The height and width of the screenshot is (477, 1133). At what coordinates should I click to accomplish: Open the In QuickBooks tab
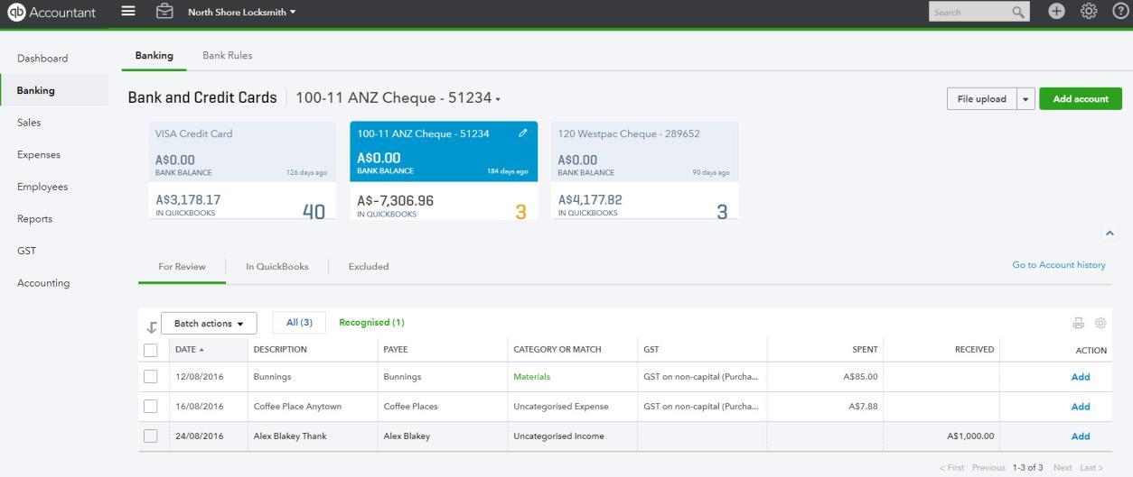(277, 267)
